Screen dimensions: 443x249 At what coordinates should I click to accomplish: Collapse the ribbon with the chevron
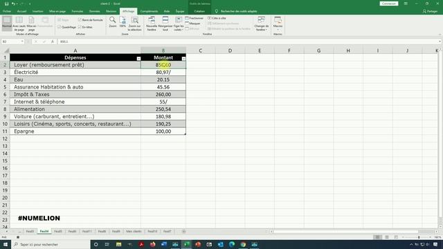pos(440,35)
